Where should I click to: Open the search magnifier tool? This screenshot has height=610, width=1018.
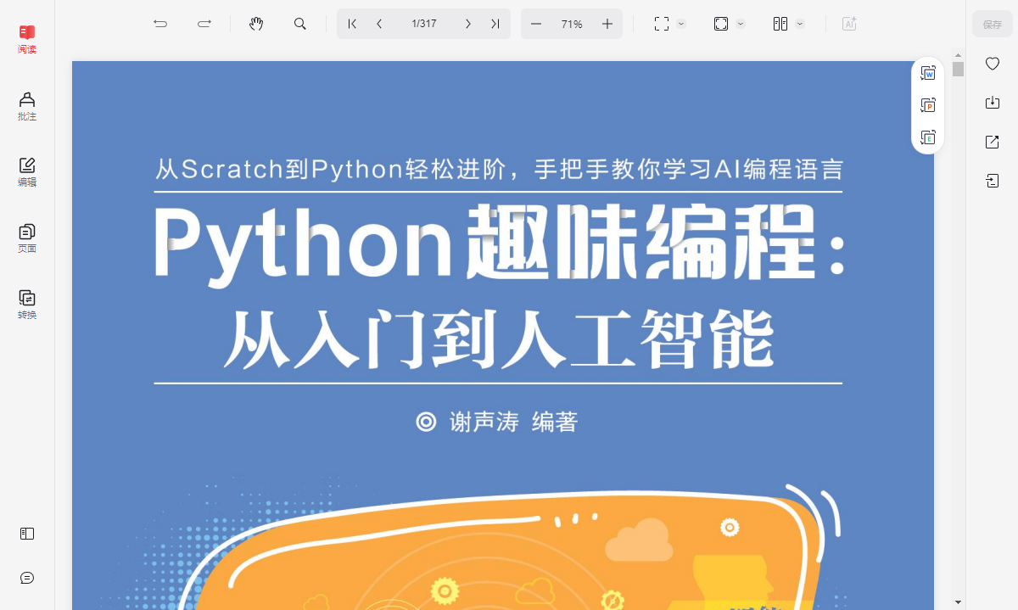tap(300, 24)
